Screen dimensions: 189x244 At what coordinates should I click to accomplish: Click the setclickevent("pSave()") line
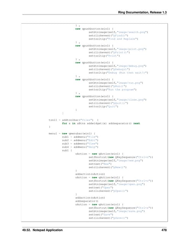point(108,218)
